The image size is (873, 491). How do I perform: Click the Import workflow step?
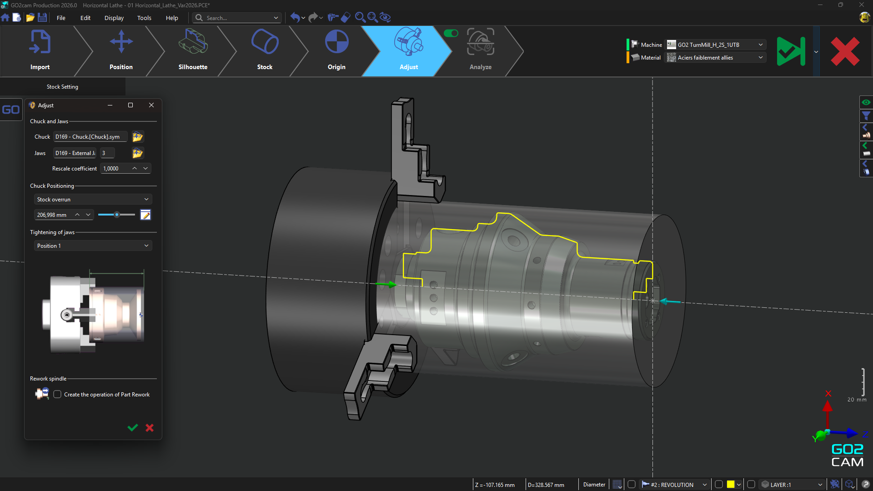40,50
